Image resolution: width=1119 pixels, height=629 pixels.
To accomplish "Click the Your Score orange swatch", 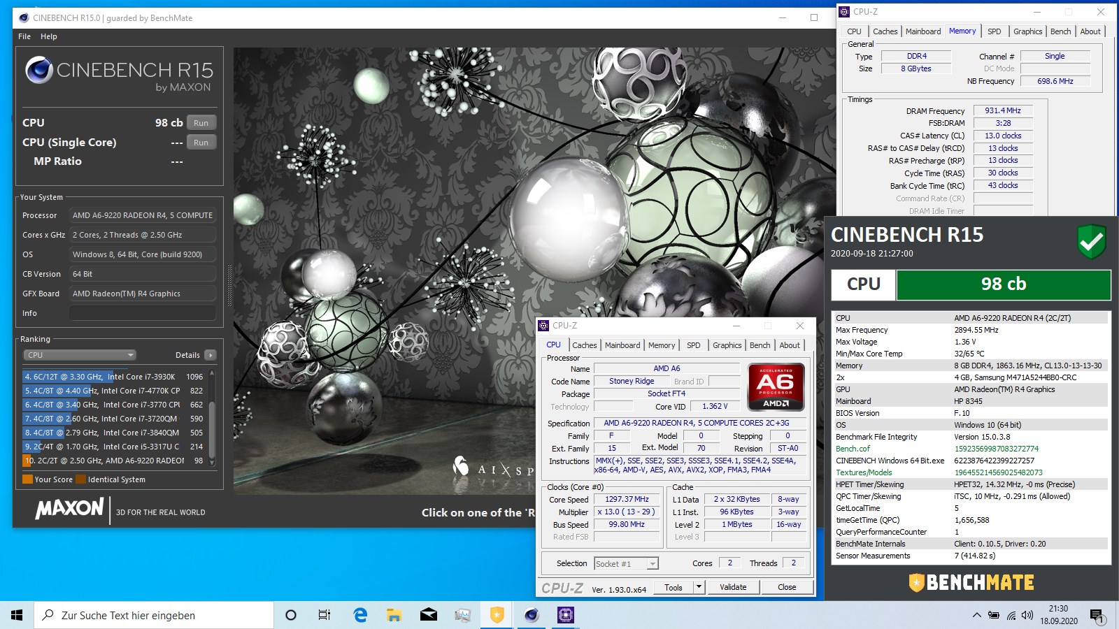I will [x=27, y=479].
